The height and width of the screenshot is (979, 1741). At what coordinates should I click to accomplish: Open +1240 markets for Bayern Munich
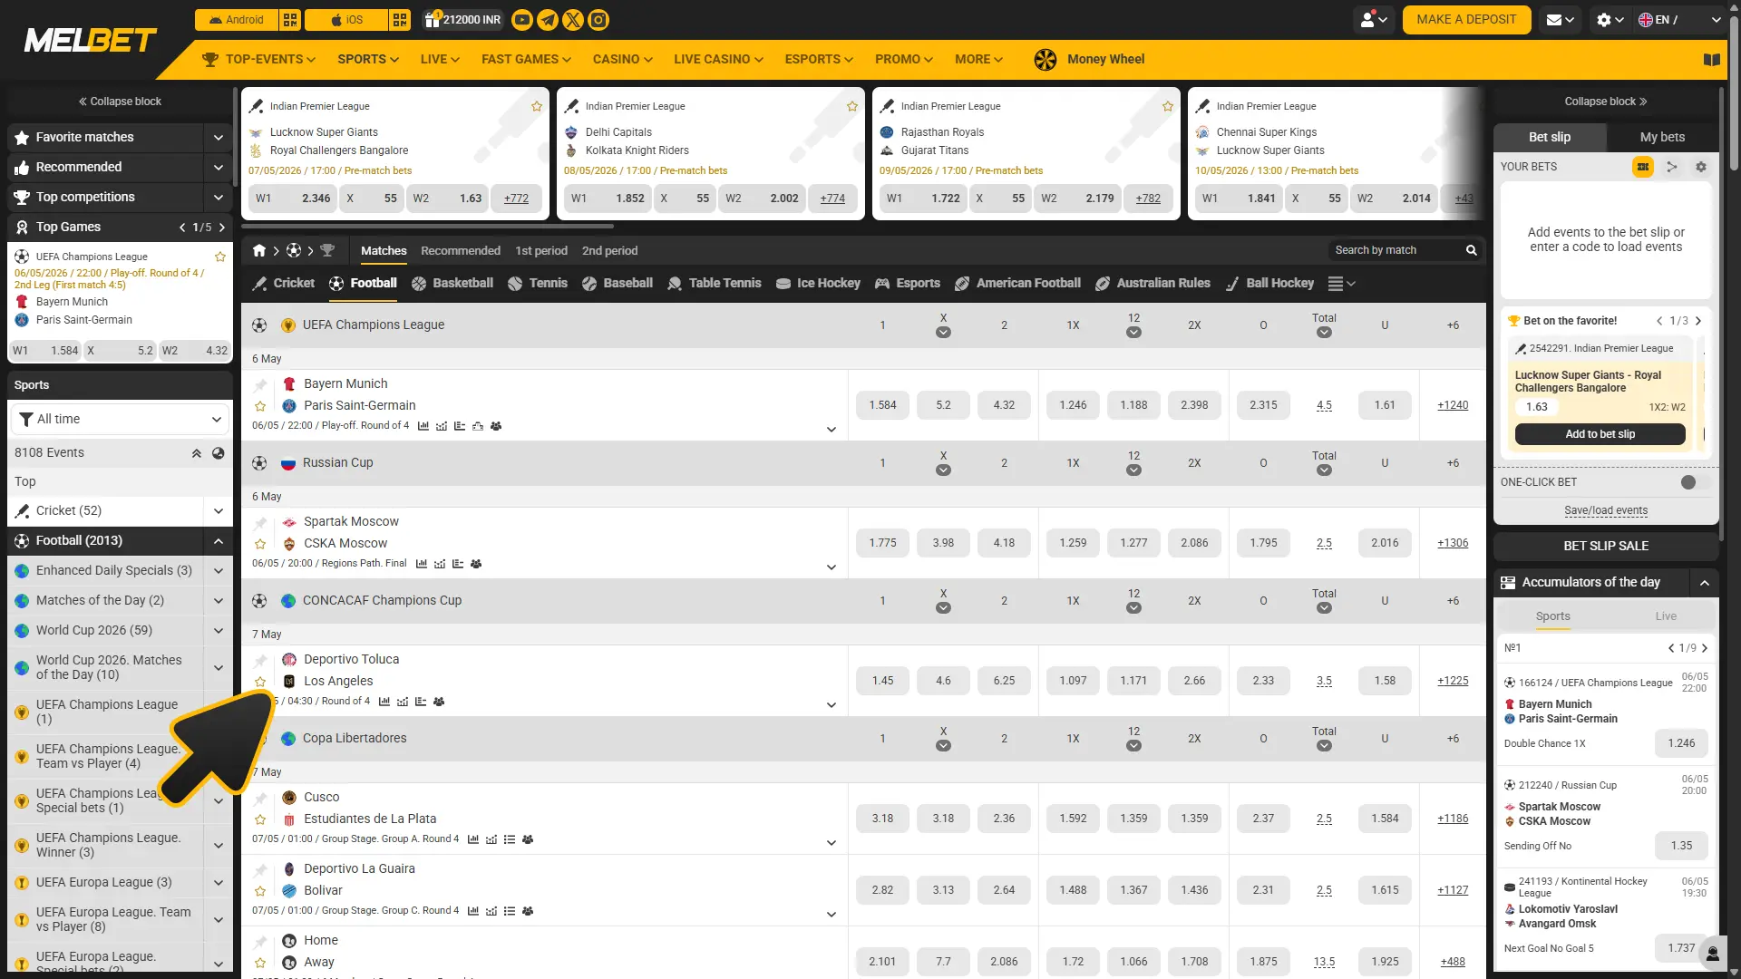point(1453,406)
